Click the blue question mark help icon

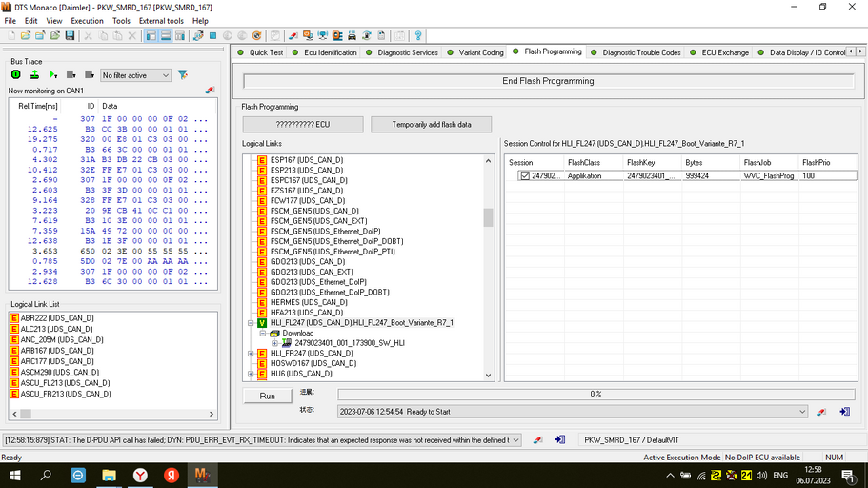pos(418,36)
